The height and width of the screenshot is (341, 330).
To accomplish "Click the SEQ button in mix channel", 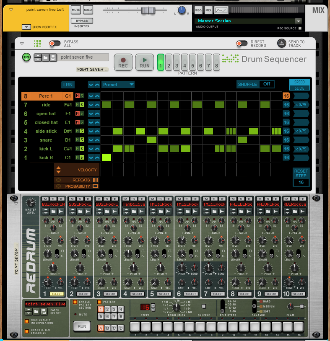I will (x=198, y=10).
